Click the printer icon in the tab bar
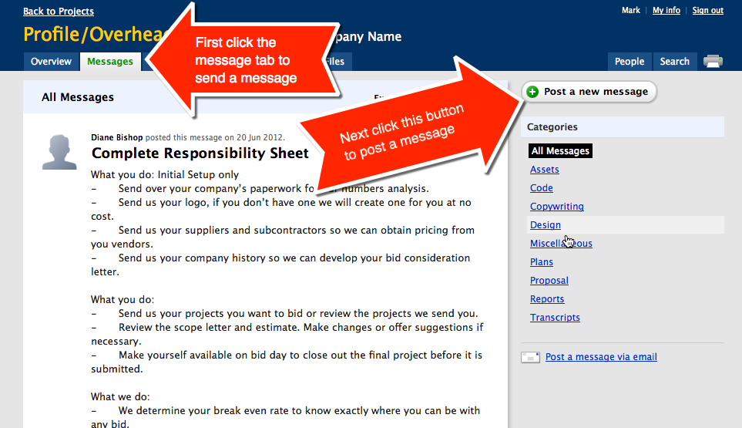This screenshot has width=742, height=428. tap(713, 62)
